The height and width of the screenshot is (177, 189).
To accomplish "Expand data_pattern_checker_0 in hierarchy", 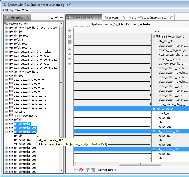I will point(7,80).
